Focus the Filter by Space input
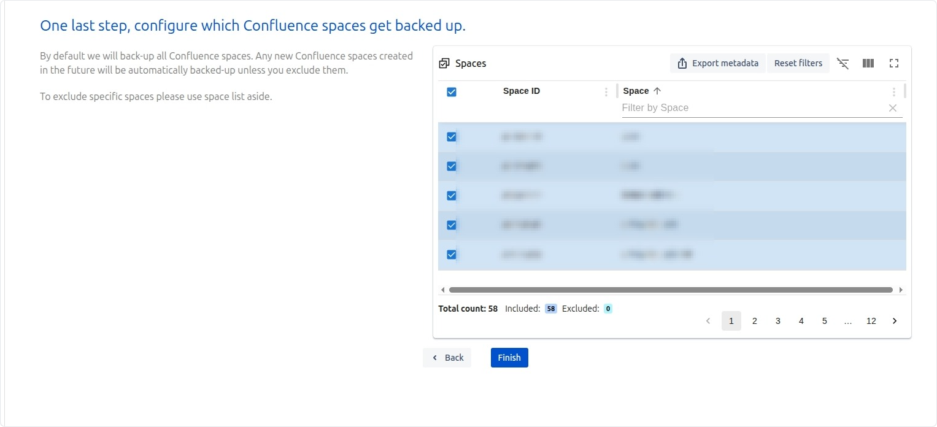This screenshot has width=937, height=427. (x=752, y=108)
